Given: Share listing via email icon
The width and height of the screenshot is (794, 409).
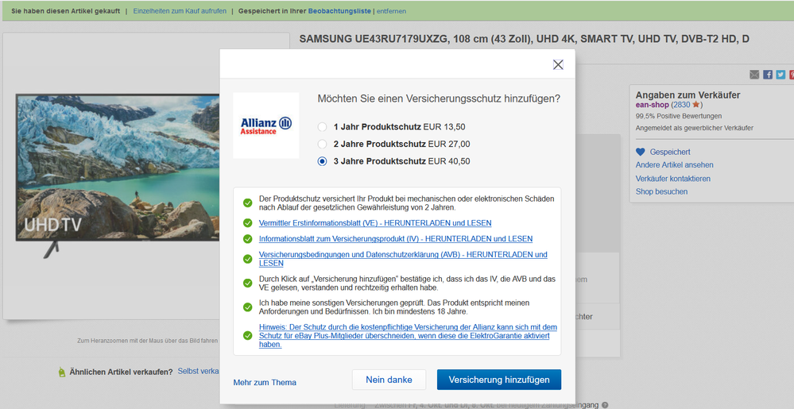Looking at the screenshot, I should tap(754, 75).
